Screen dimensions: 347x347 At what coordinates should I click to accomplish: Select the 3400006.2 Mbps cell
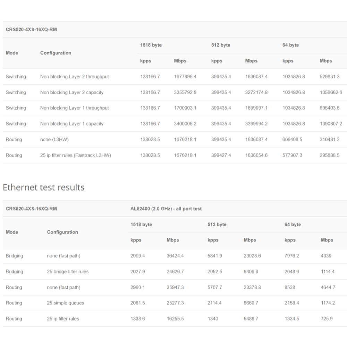coord(185,124)
